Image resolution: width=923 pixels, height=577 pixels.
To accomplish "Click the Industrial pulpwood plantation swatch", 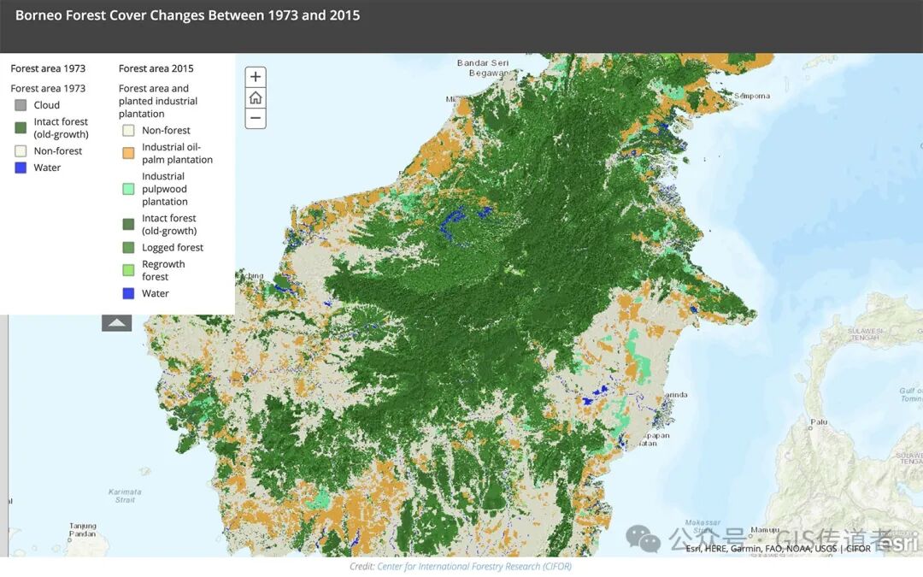I will (128, 189).
